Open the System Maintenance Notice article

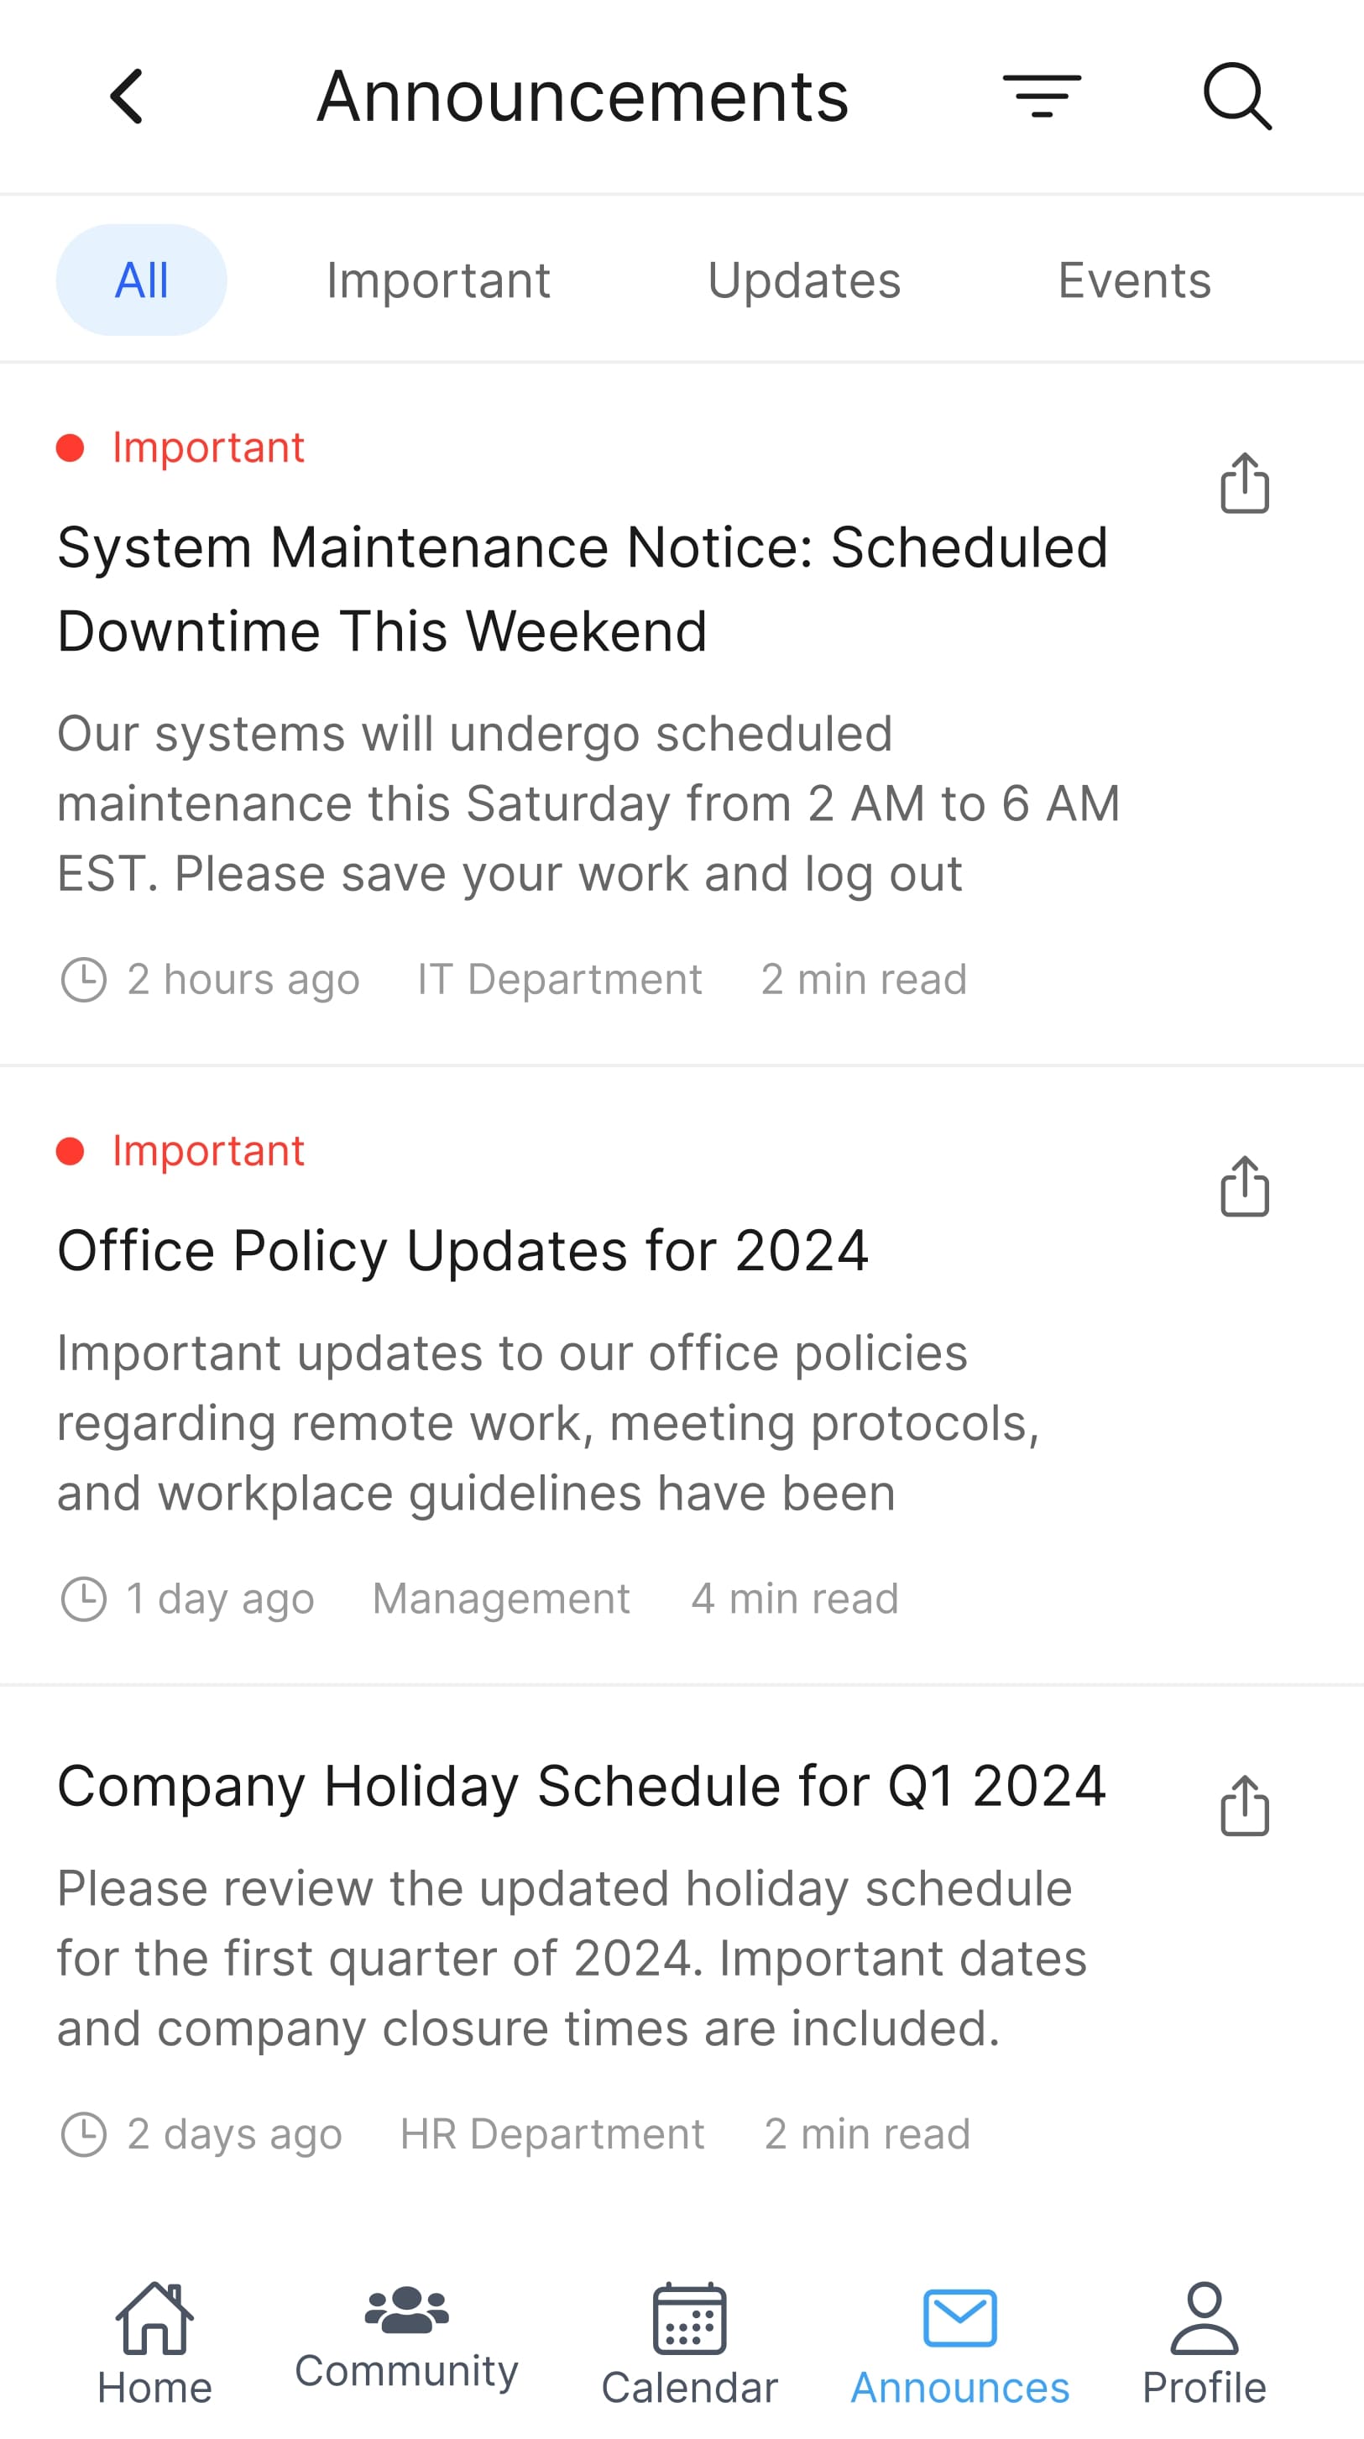pos(583,589)
